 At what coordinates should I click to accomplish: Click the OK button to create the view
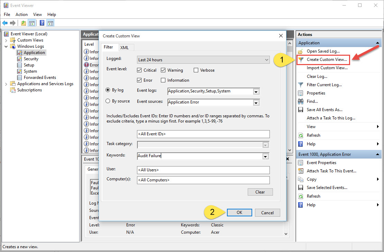[239, 213]
